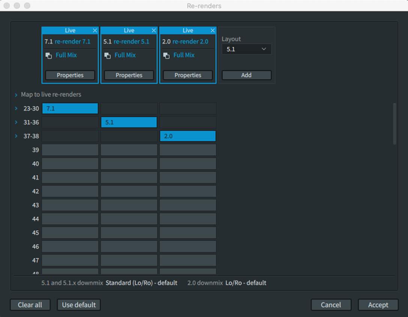Click Accept to confirm re-renders

378,305
